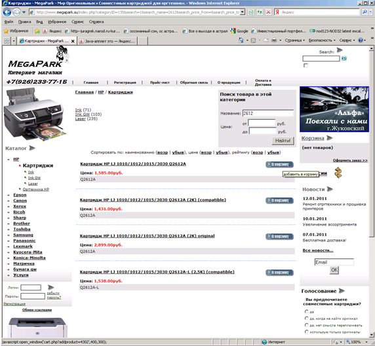The image size is (375, 346).
Task: Open the Главная navigation link
Action: (x=91, y=82)
